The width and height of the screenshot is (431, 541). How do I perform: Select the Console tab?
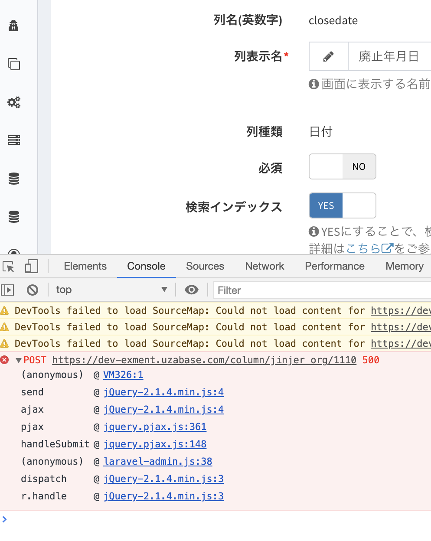pyautogui.click(x=146, y=266)
